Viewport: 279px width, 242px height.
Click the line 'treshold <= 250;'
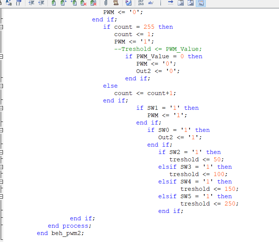[209, 204]
